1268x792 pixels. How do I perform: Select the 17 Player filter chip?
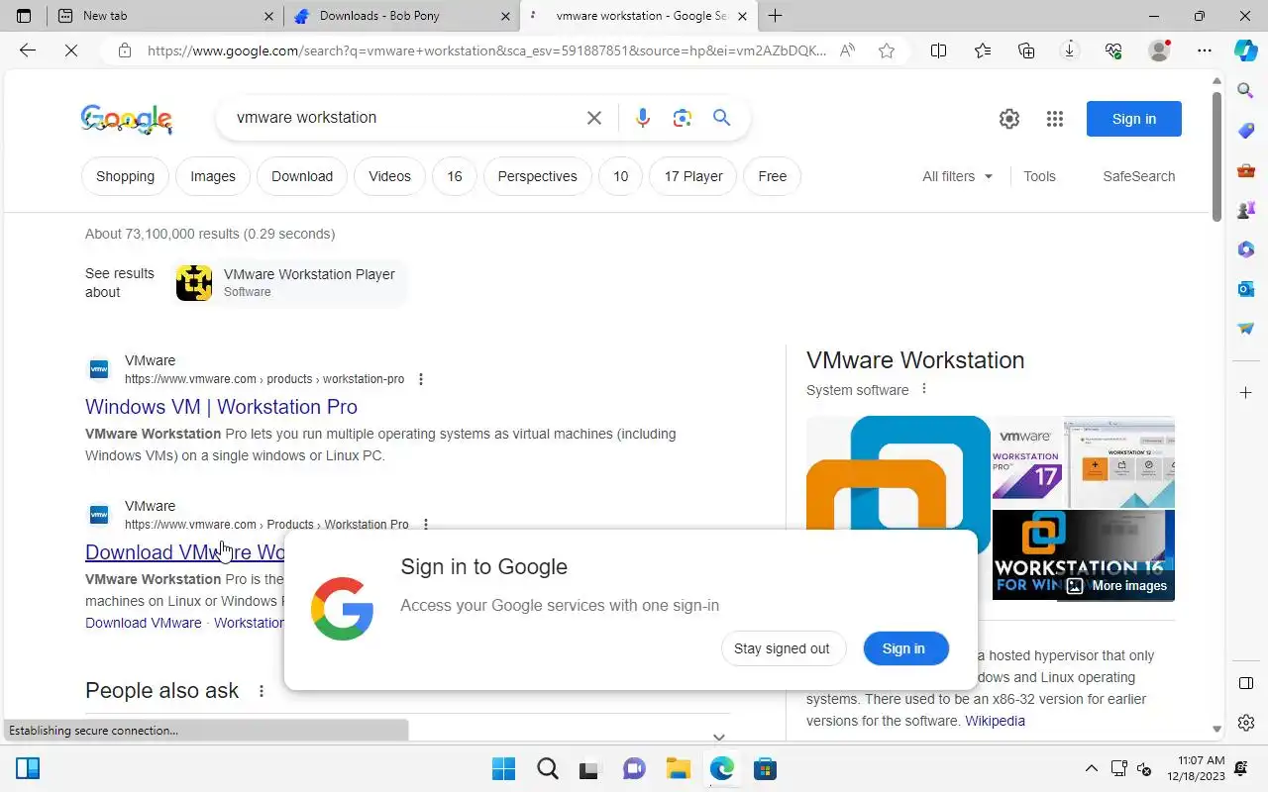693,176
